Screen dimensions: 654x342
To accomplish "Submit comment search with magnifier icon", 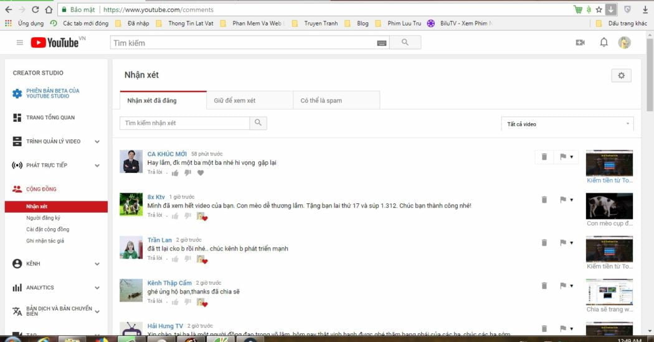I will pos(258,123).
